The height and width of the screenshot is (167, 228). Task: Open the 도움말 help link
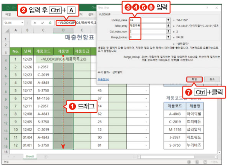click(103, 79)
